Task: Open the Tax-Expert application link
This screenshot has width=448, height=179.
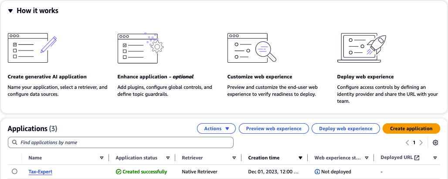Action: point(41,172)
